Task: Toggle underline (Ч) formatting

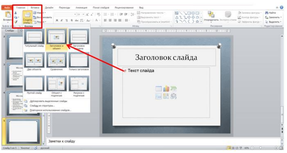Action: pyautogui.click(x=66, y=21)
